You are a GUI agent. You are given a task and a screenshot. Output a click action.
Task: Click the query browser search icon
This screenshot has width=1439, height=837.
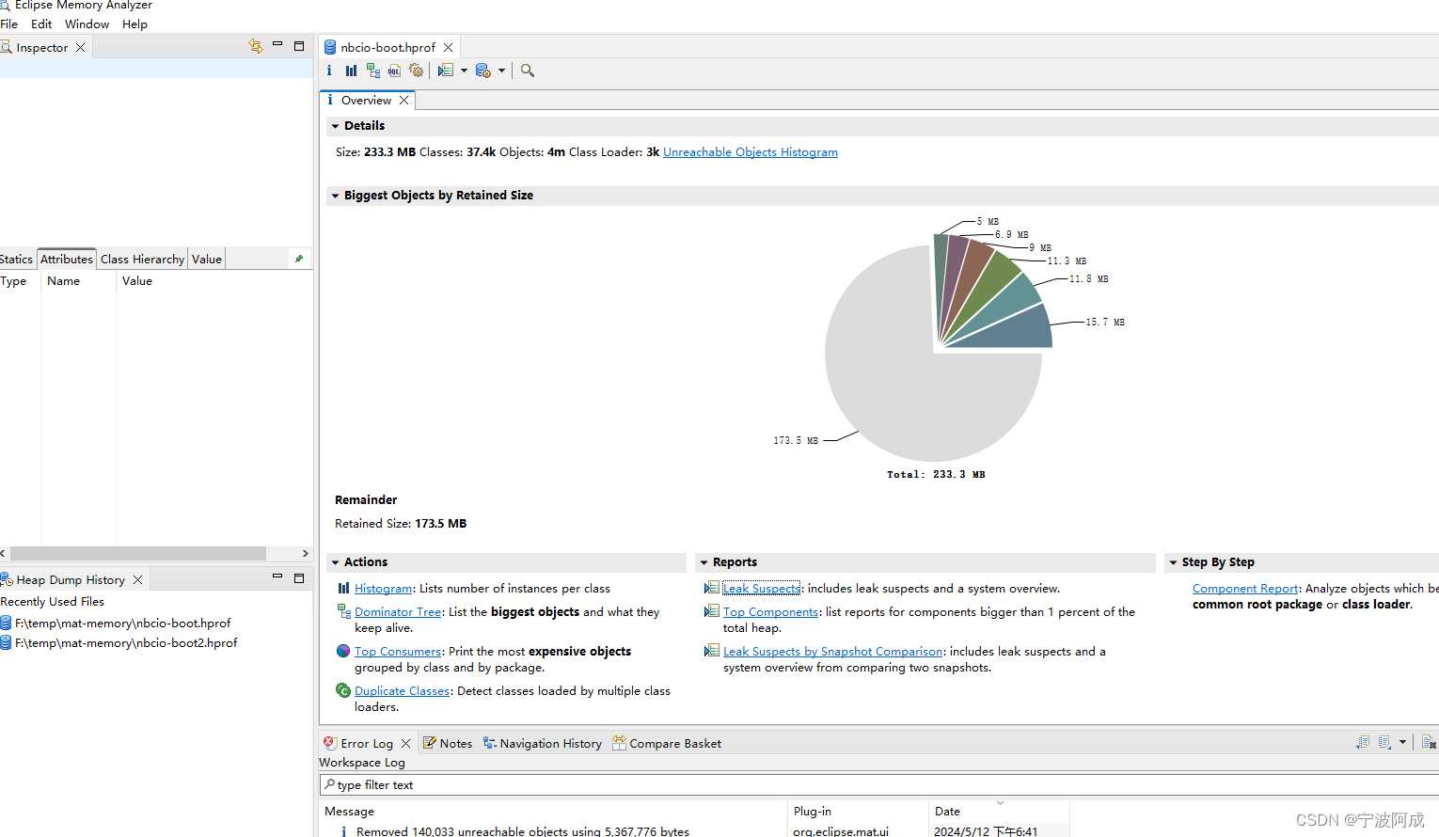pos(527,70)
